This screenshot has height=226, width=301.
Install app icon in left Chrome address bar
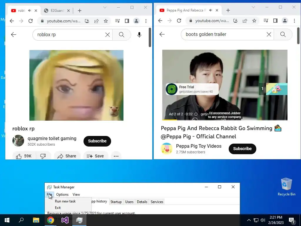(x=87, y=21)
